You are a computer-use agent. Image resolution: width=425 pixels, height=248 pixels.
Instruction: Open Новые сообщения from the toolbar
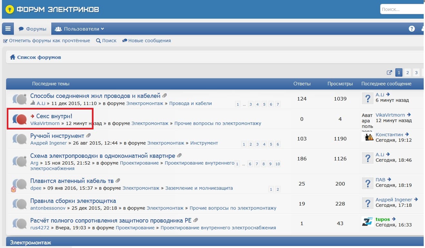point(146,41)
